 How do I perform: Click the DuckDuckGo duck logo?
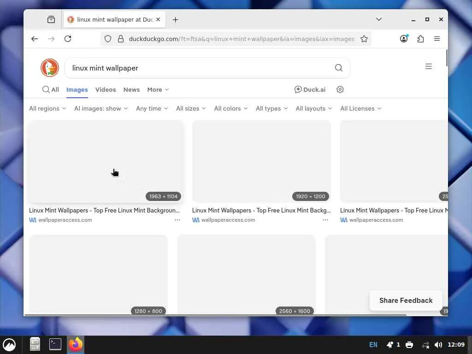pyautogui.click(x=50, y=68)
